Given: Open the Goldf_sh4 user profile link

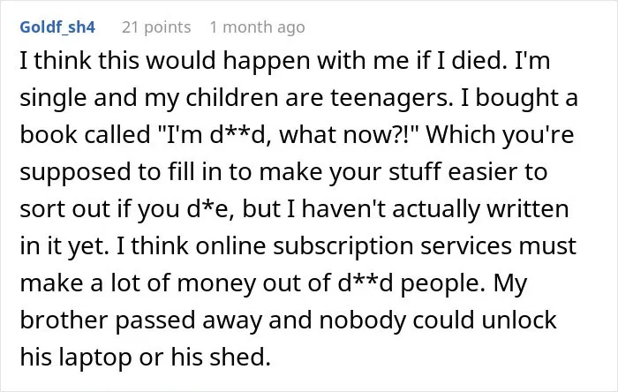Looking at the screenshot, I should (57, 27).
